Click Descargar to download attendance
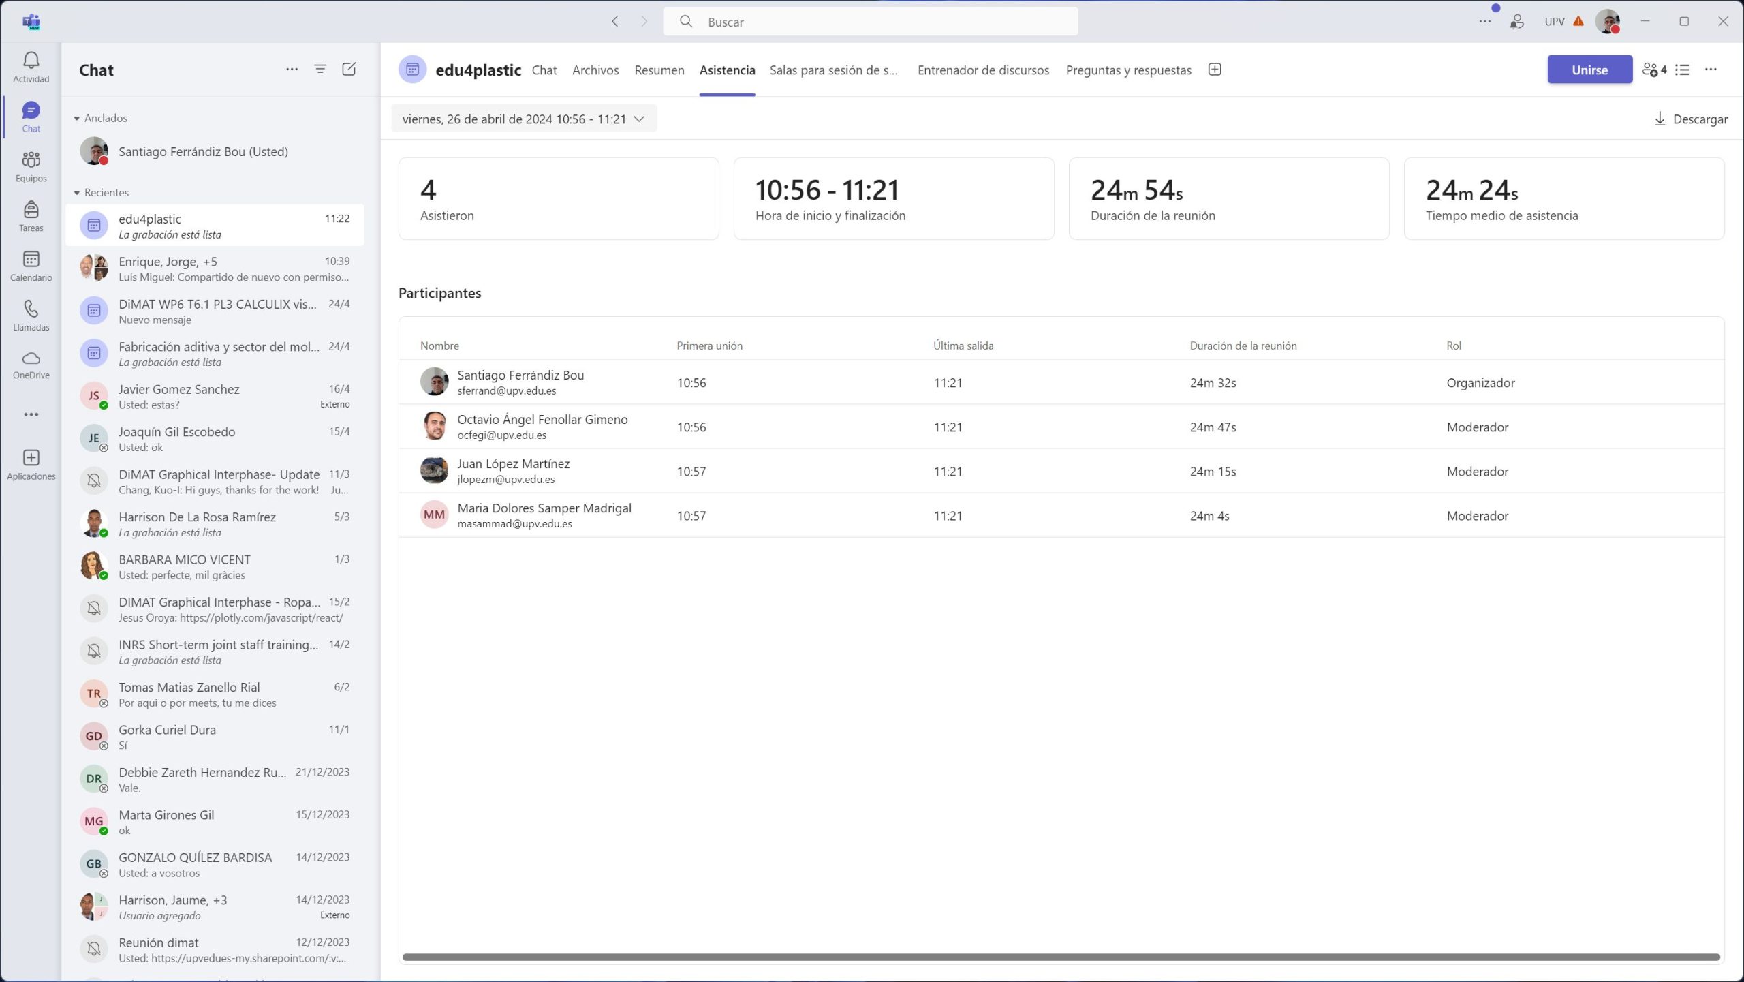 (1691, 119)
